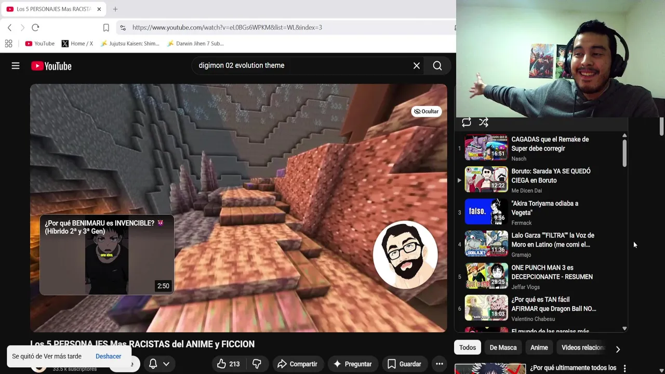The image size is (665, 374).
Task: Select the Videos relacionados filter chip
Action: pos(583,348)
